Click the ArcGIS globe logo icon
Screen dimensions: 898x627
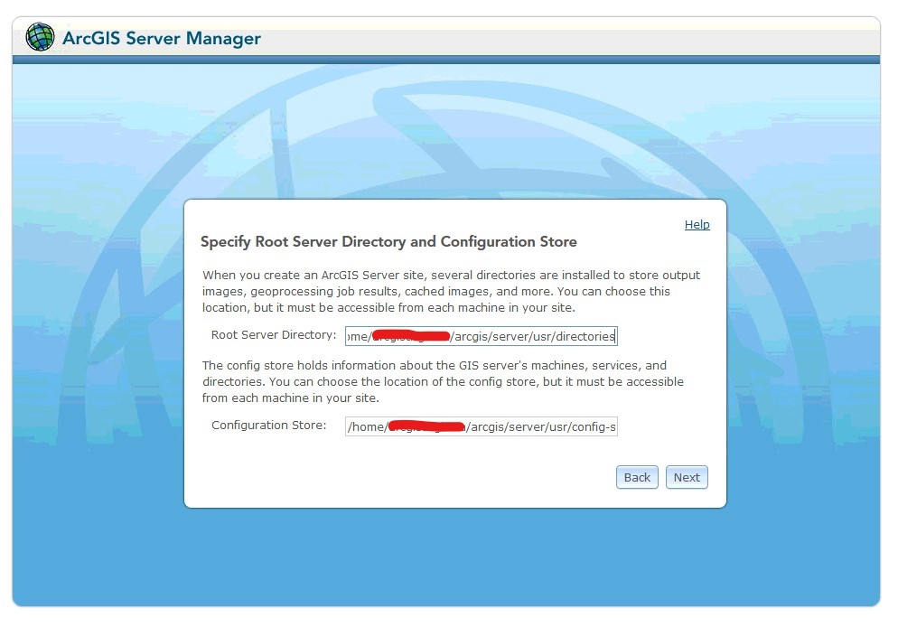(40, 37)
